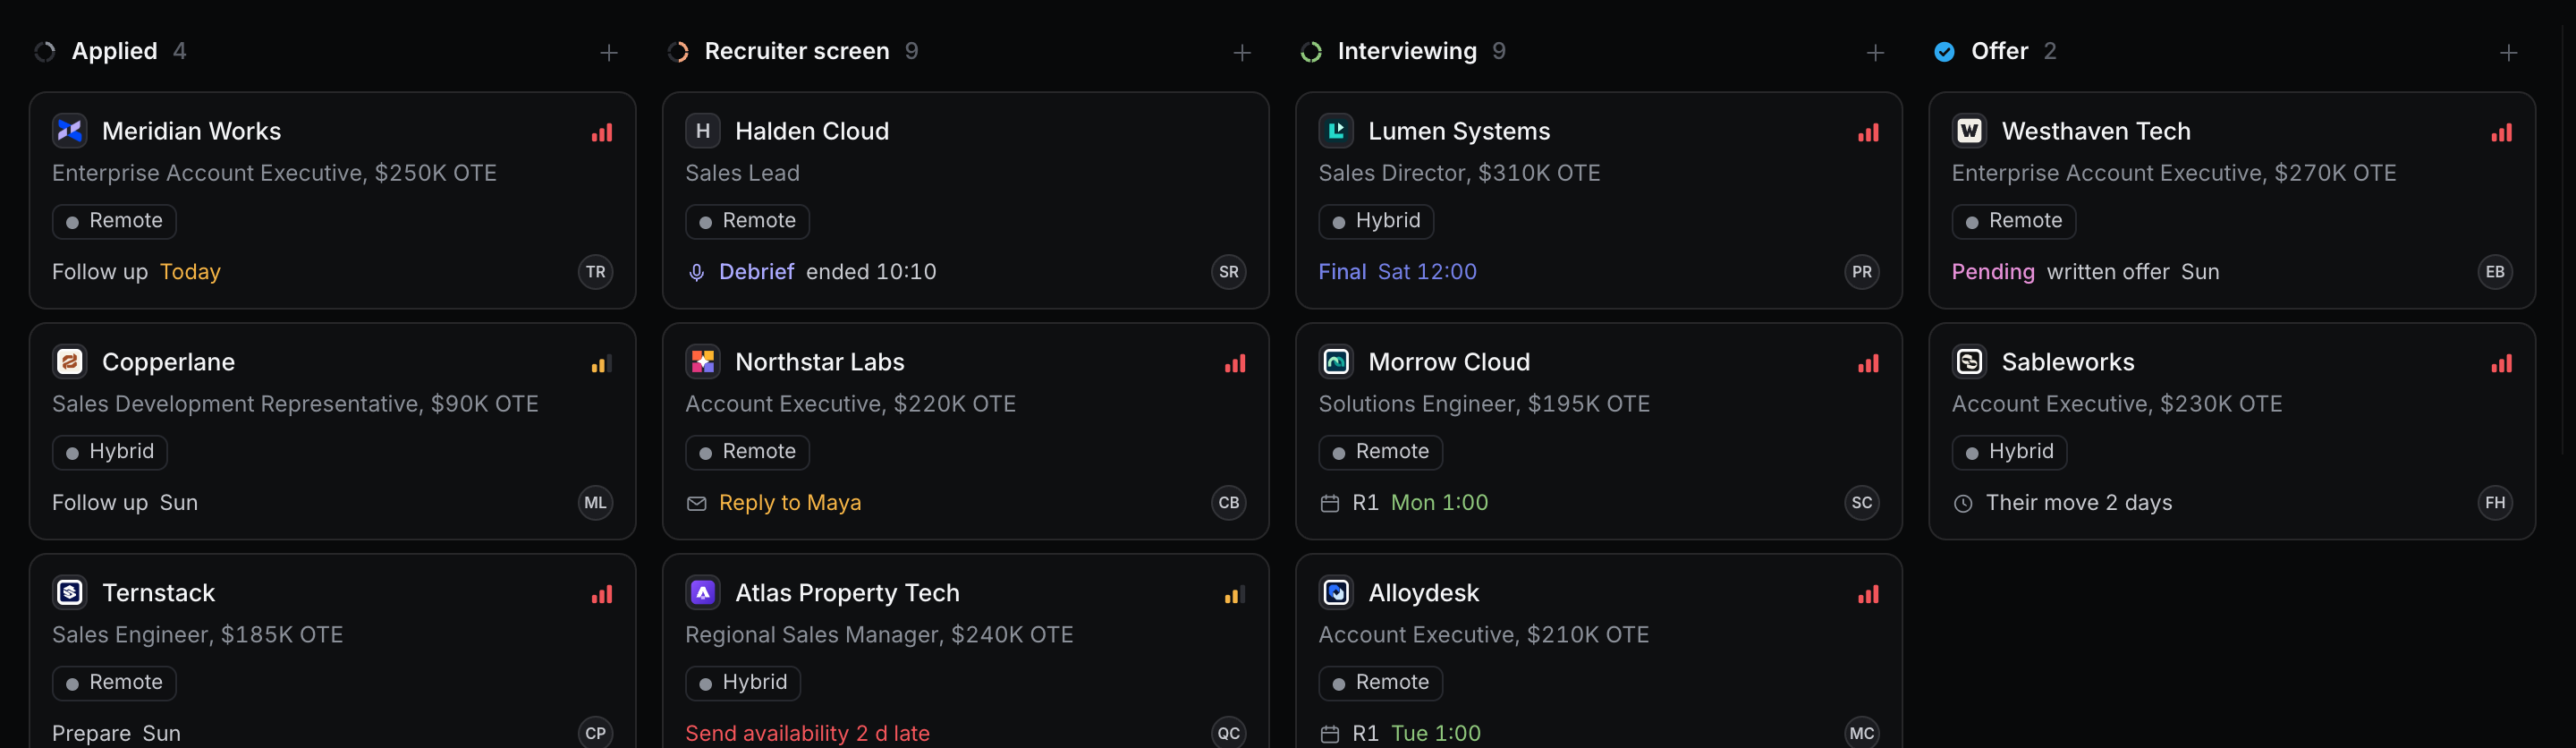Click the Recruiter screen column heading

(797, 51)
